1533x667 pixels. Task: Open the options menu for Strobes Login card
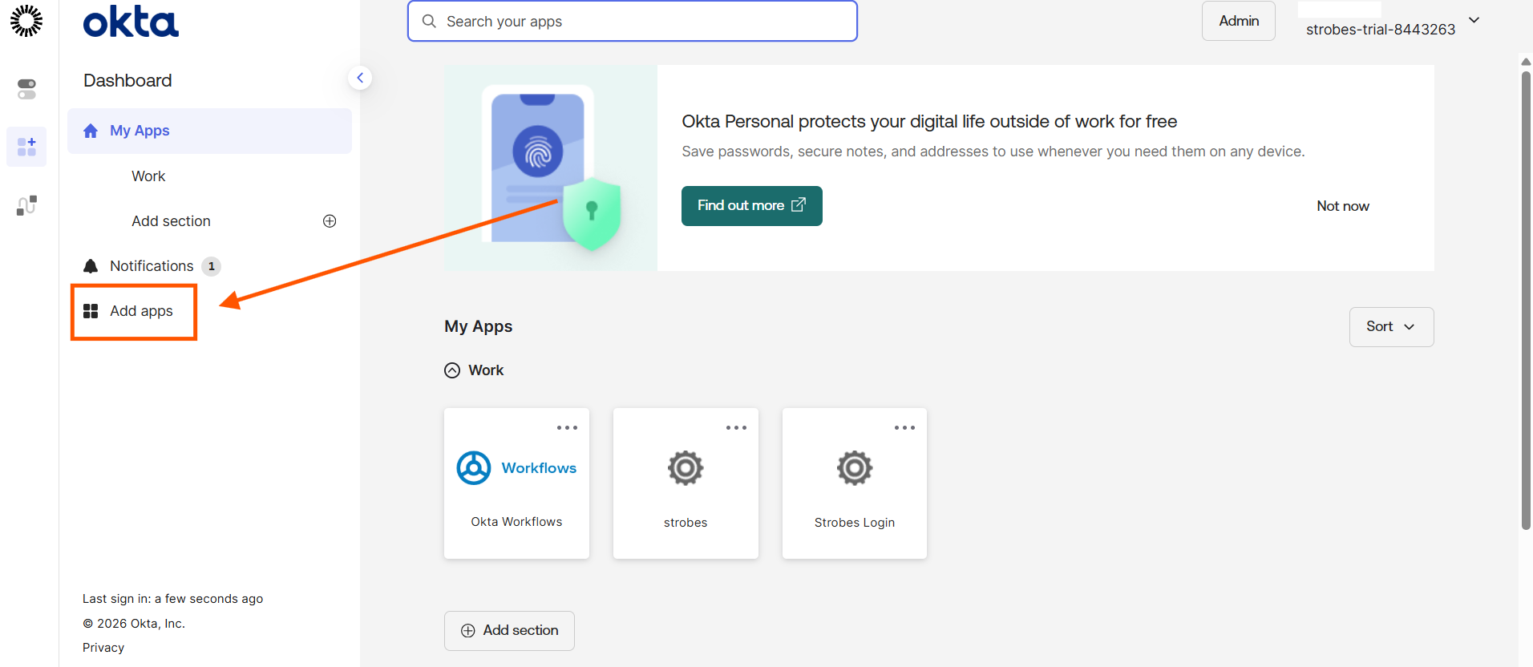pyautogui.click(x=905, y=428)
